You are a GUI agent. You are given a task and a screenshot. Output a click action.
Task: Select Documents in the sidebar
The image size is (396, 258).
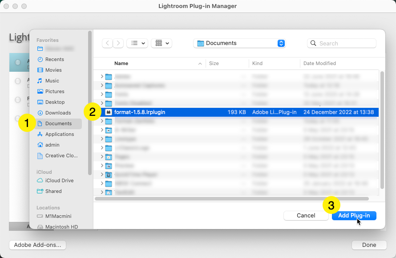(x=58, y=124)
